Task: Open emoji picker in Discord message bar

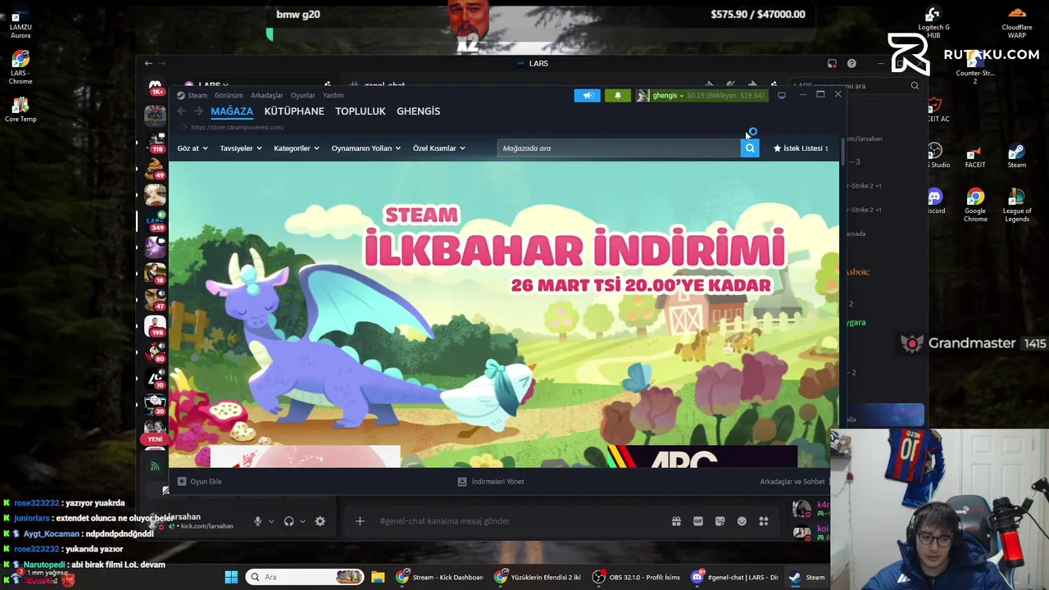Action: pyautogui.click(x=742, y=521)
